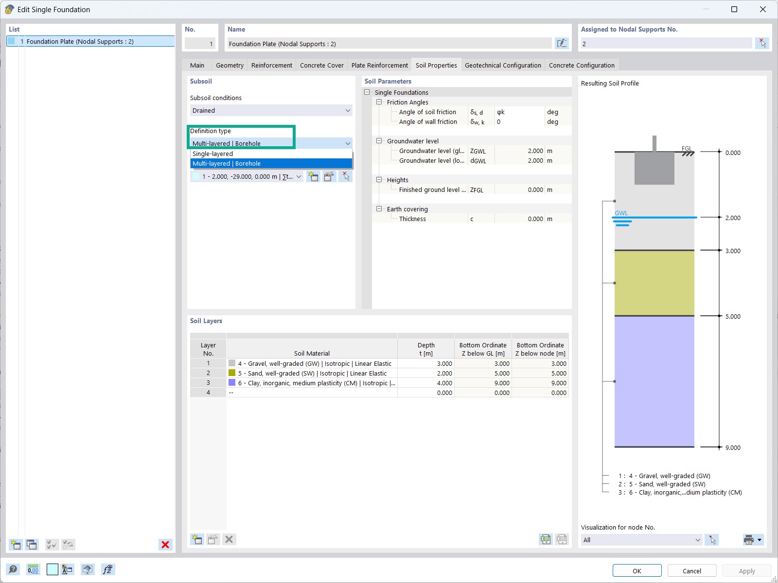The width and height of the screenshot is (778, 583).
Task: Collapse the Single Foundations tree group
Action: coord(367,92)
